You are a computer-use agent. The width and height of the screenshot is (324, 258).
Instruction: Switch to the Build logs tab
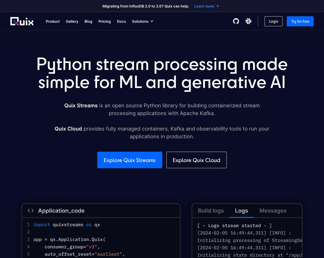click(211, 211)
